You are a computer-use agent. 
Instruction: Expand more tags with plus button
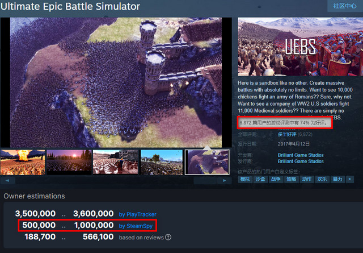coord(350,179)
